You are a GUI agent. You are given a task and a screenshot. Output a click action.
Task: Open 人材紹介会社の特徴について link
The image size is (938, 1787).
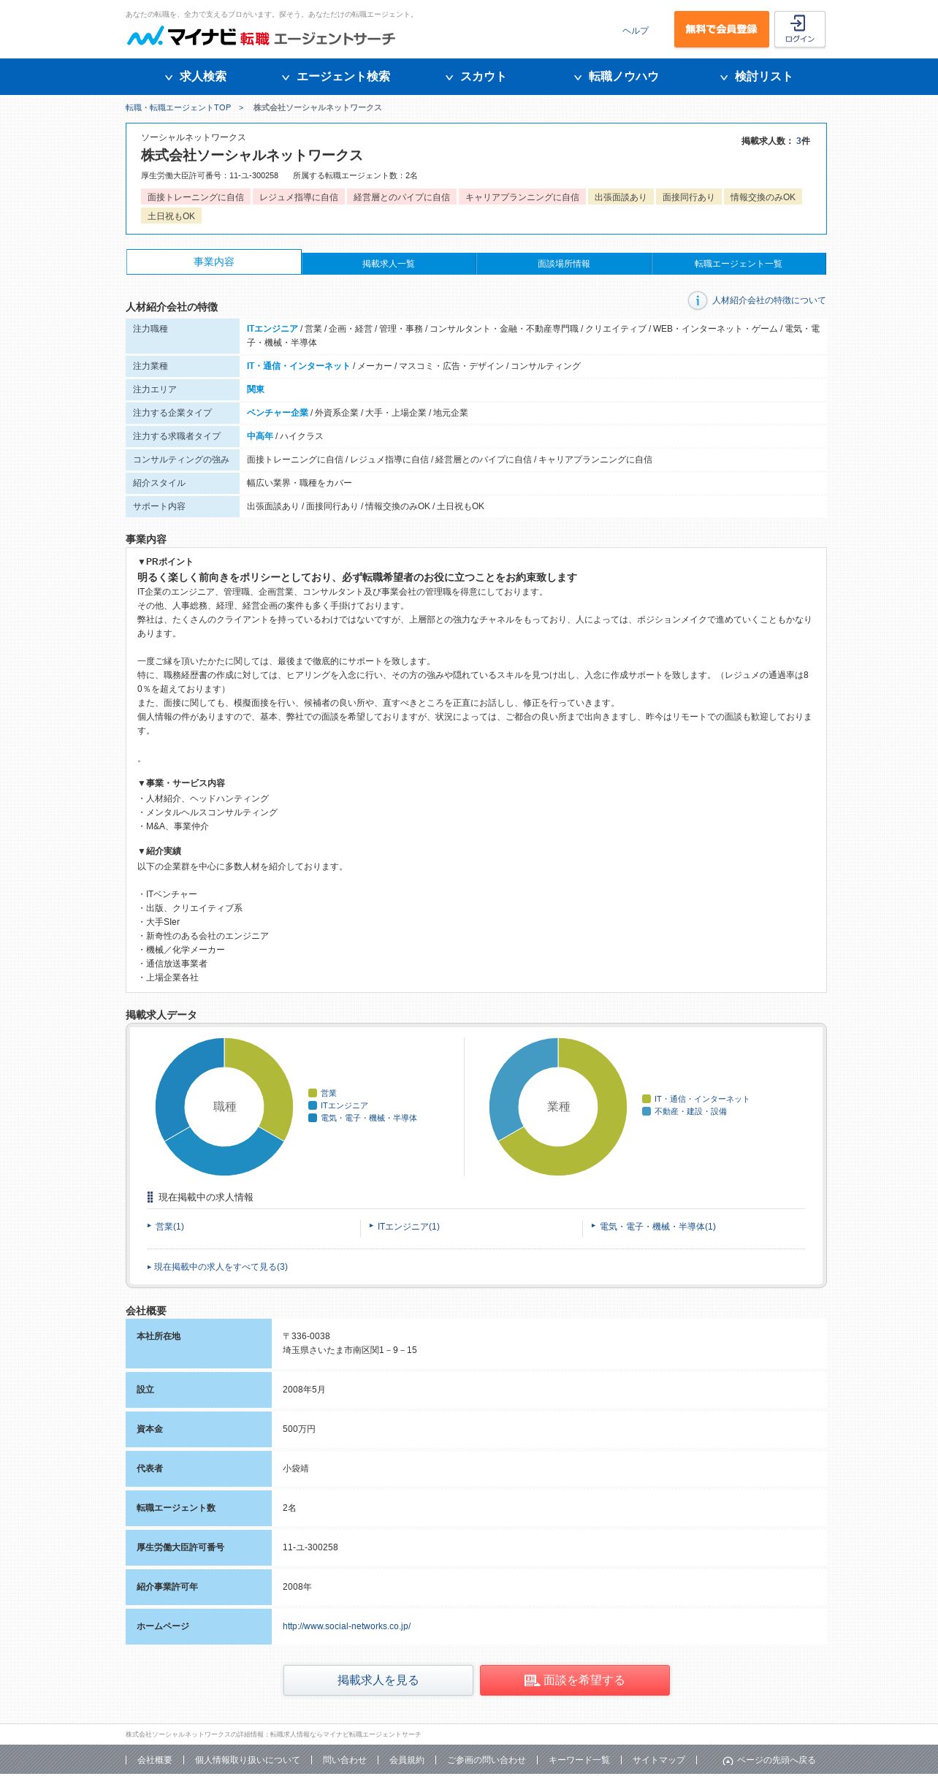point(769,300)
